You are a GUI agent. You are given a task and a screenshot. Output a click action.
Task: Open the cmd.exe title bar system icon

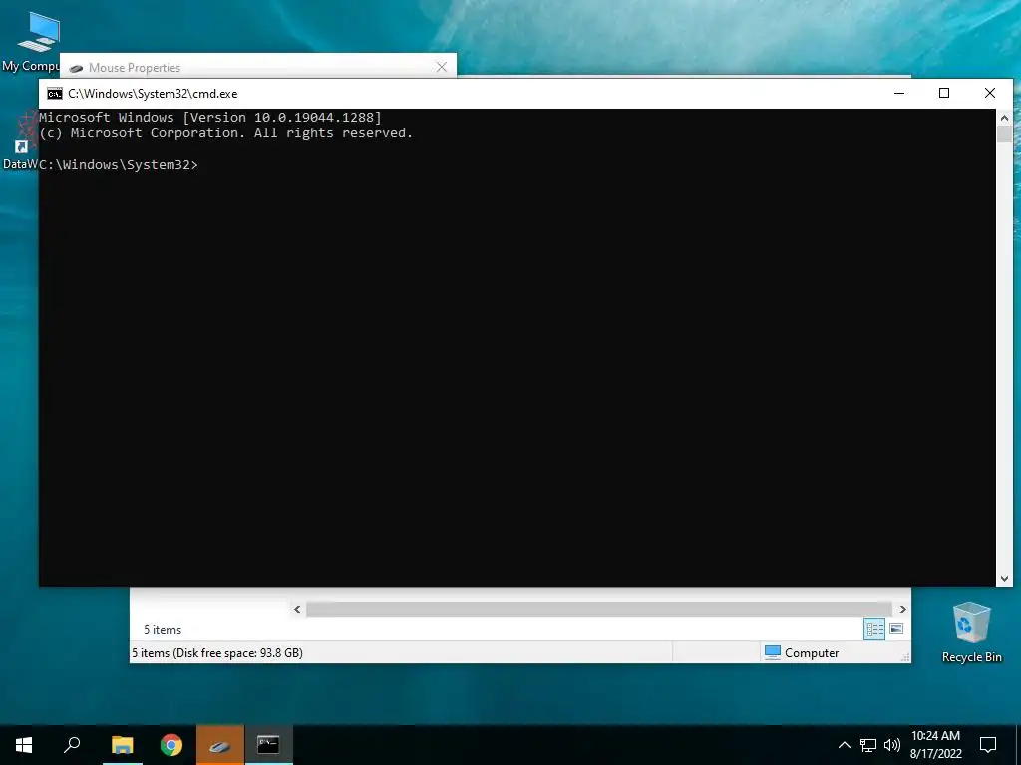55,94
